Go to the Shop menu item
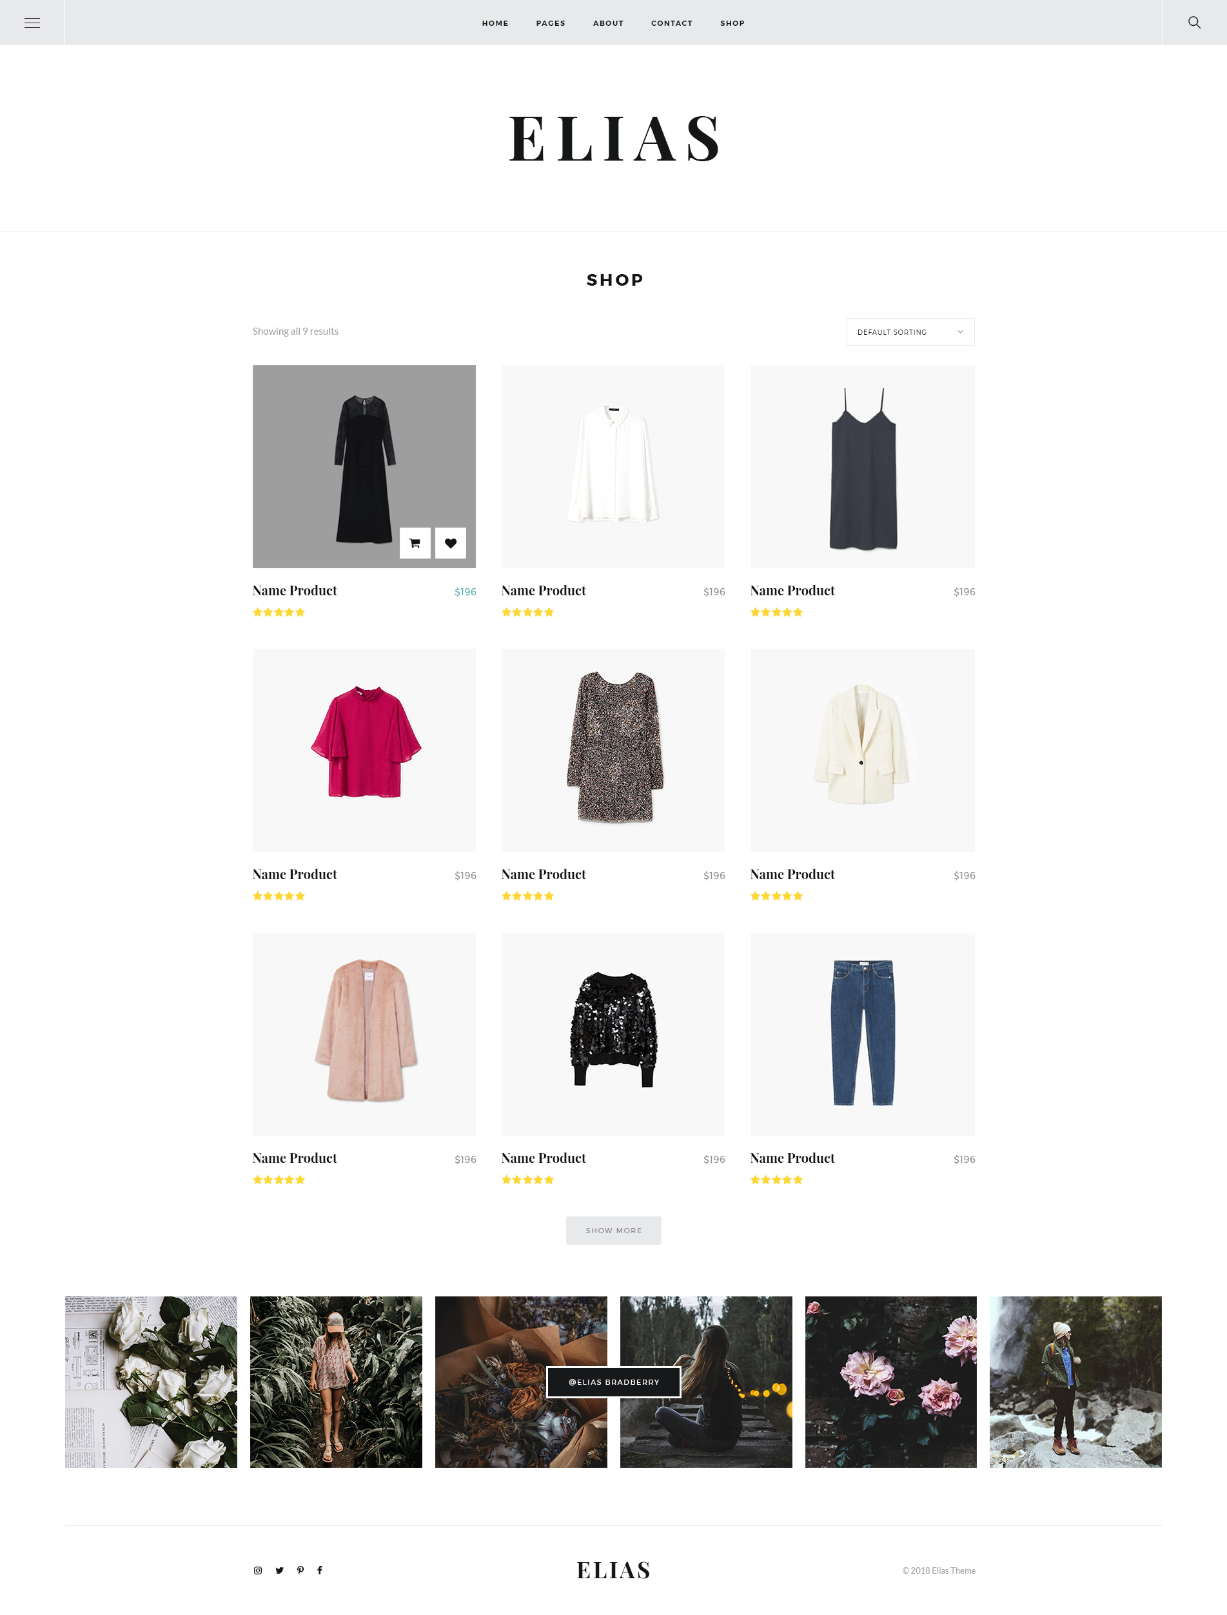The height and width of the screenshot is (1615, 1227). [732, 23]
